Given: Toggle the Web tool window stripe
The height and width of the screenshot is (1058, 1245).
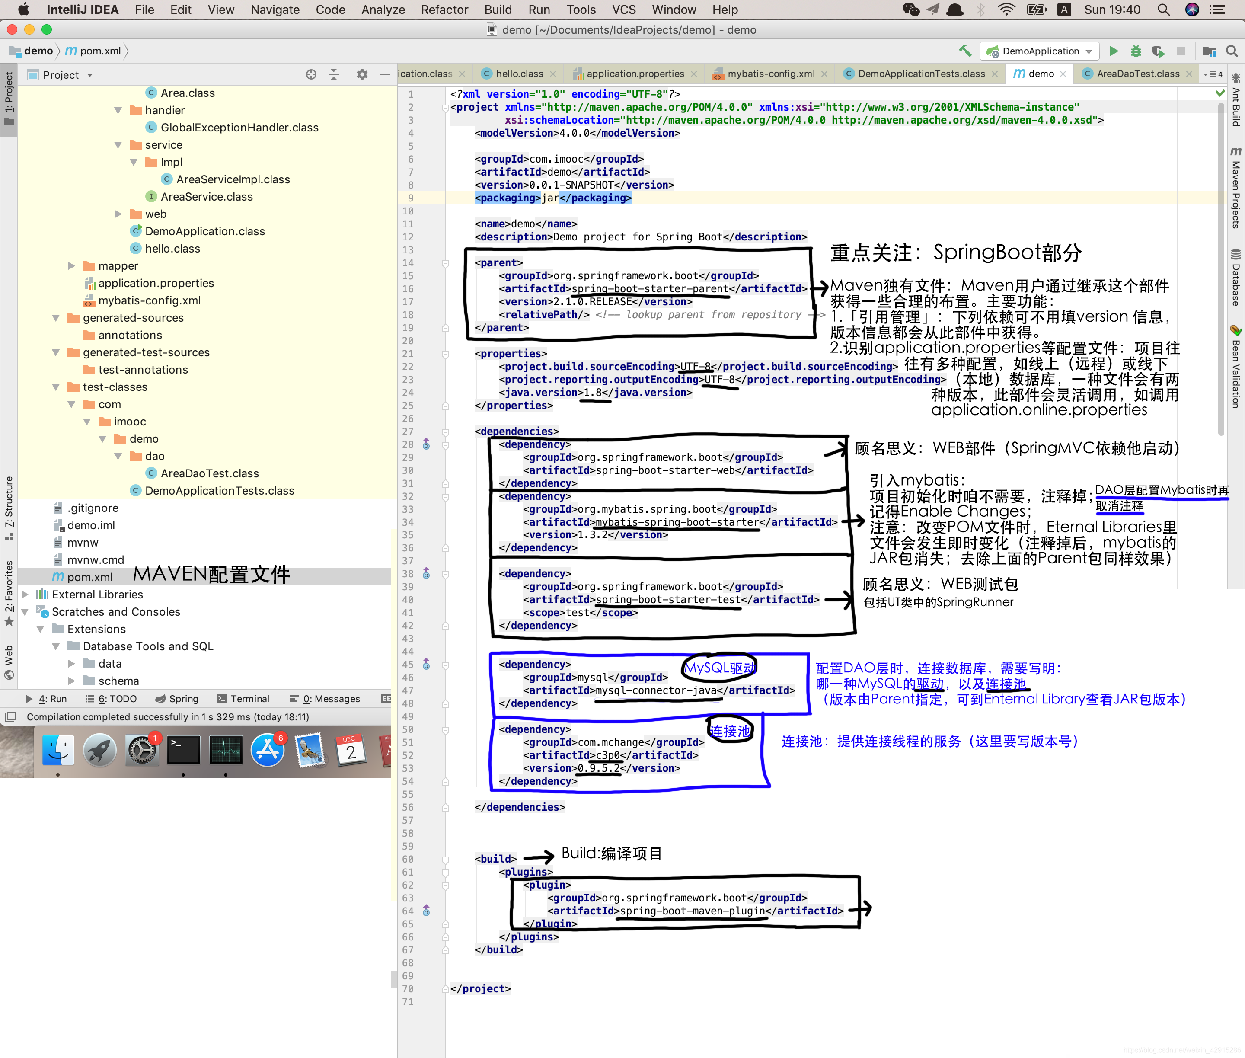Looking at the screenshot, I should [x=8, y=662].
